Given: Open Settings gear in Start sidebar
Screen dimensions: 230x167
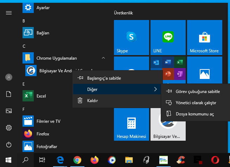Looking at the screenshot, I should tap(9, 128).
